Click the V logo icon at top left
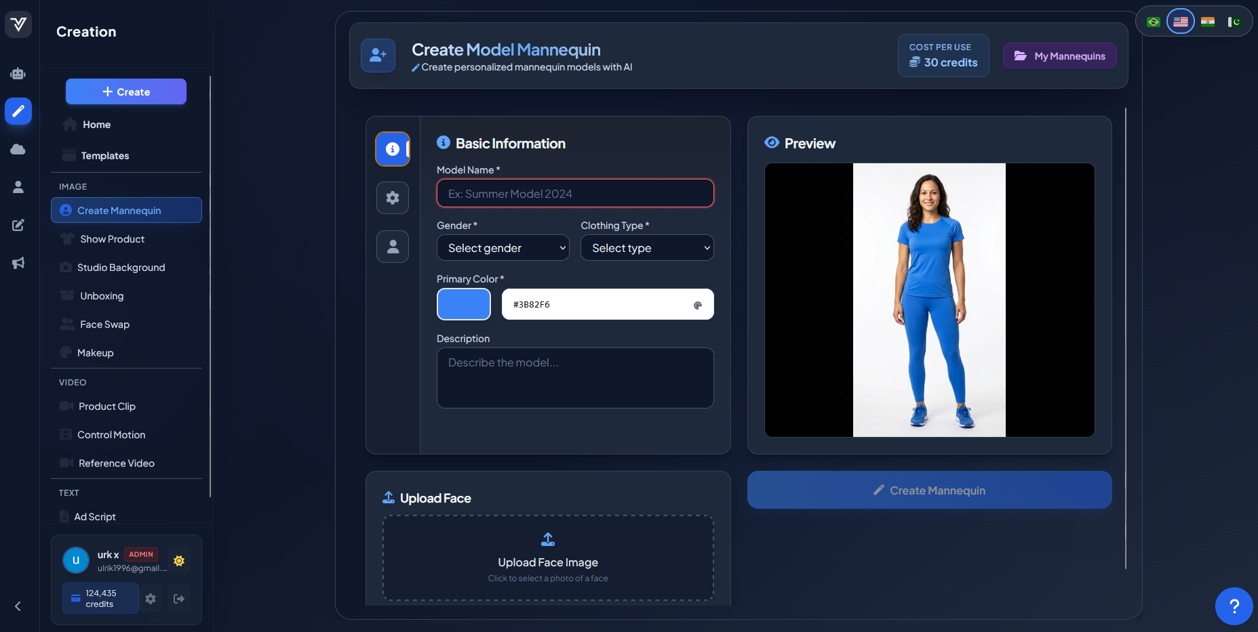This screenshot has height=632, width=1258. (x=18, y=24)
